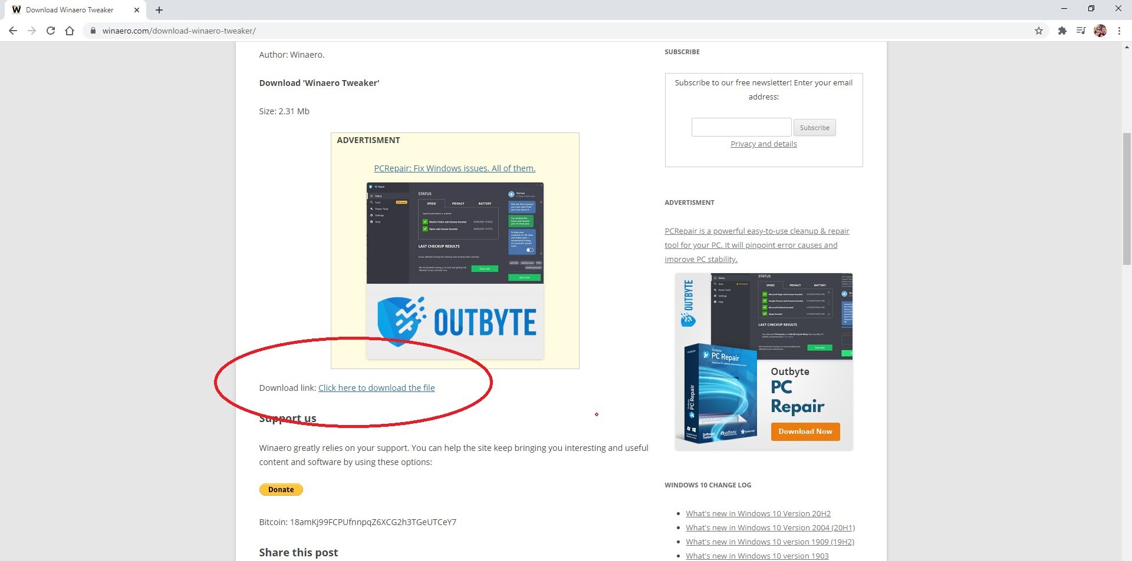Go back to the previous page
Screen dimensions: 1132x561
point(13,31)
